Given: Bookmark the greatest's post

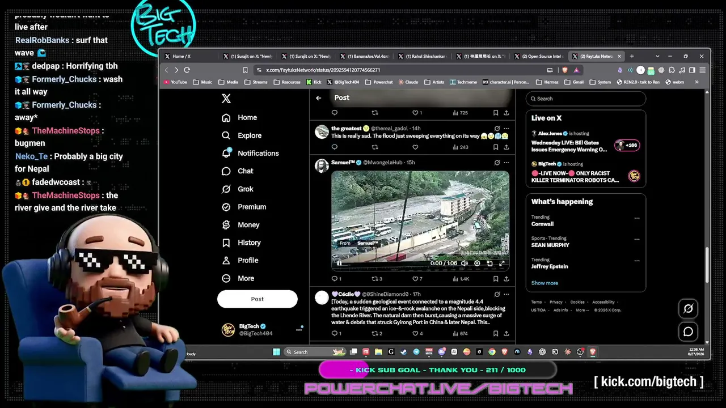Looking at the screenshot, I should [x=496, y=147].
